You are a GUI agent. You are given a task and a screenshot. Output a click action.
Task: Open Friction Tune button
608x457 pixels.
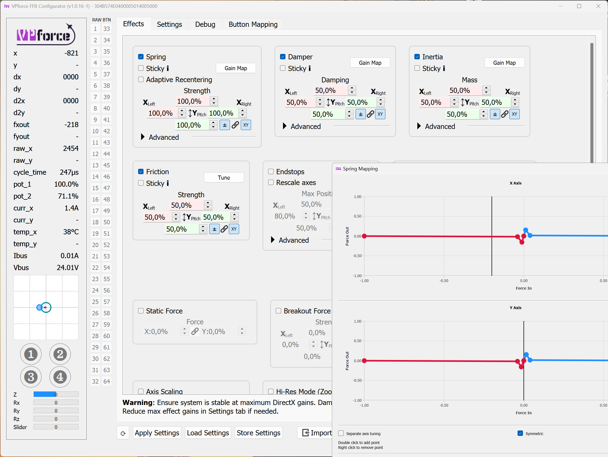tap(224, 177)
